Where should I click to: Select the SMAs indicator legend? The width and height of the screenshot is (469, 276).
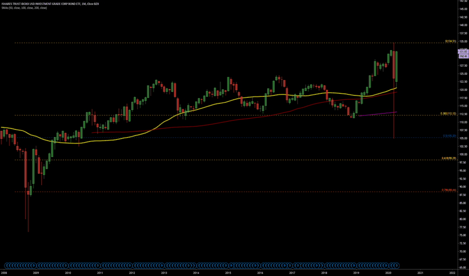pyautogui.click(x=24, y=8)
